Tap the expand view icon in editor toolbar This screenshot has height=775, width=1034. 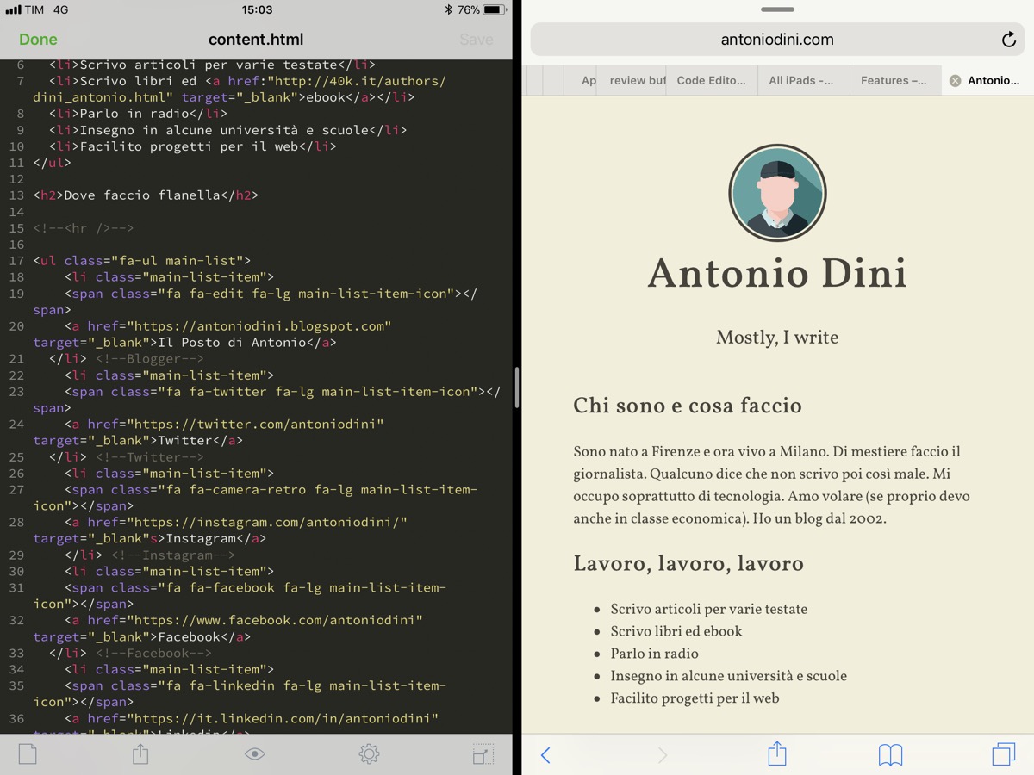483,754
